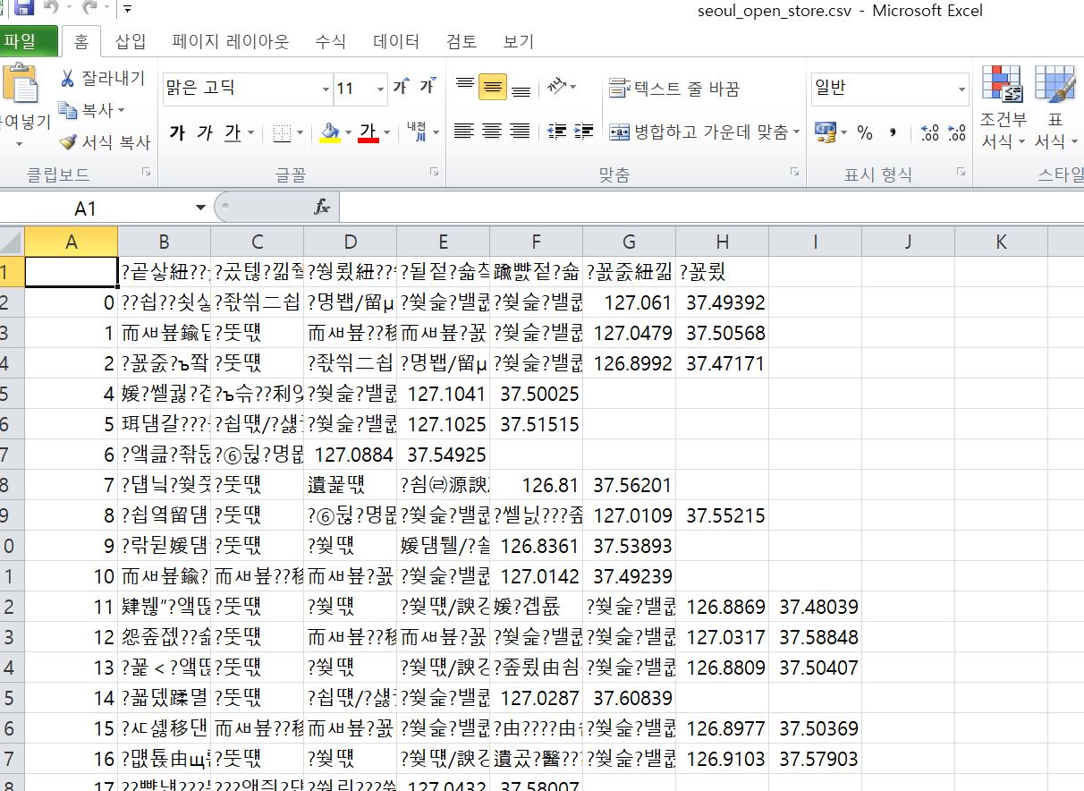Undo the last action in the quick access toolbar
1084x791 pixels.
click(51, 10)
